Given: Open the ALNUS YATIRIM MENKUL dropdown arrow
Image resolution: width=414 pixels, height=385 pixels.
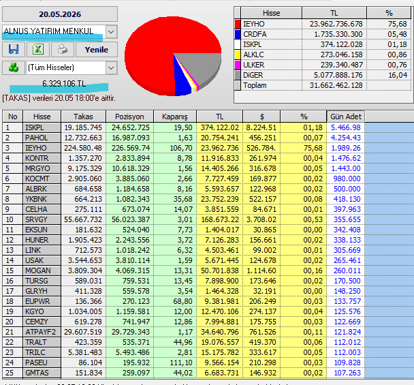Looking at the screenshot, I should tap(111, 32).
